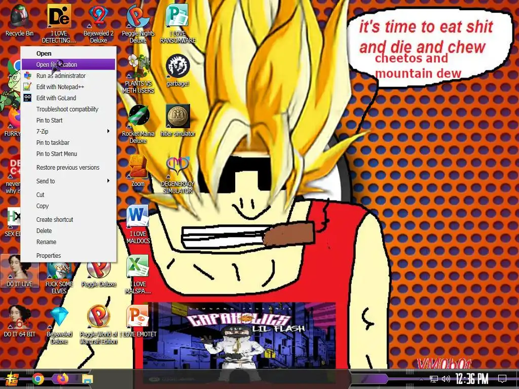The image size is (519, 389).
Task: Open the 12:36 PM taskbar clock
Action: [x=471, y=379]
